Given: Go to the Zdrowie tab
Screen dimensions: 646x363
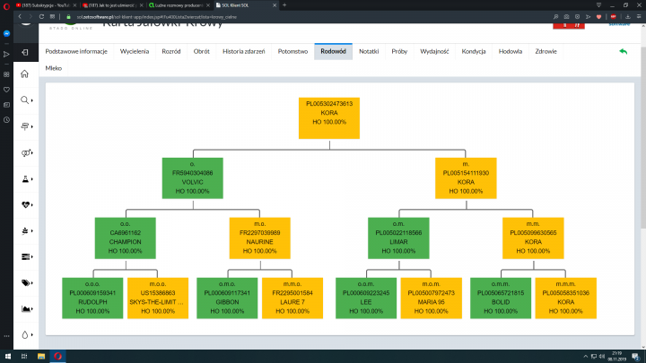Looking at the screenshot, I should (546, 52).
